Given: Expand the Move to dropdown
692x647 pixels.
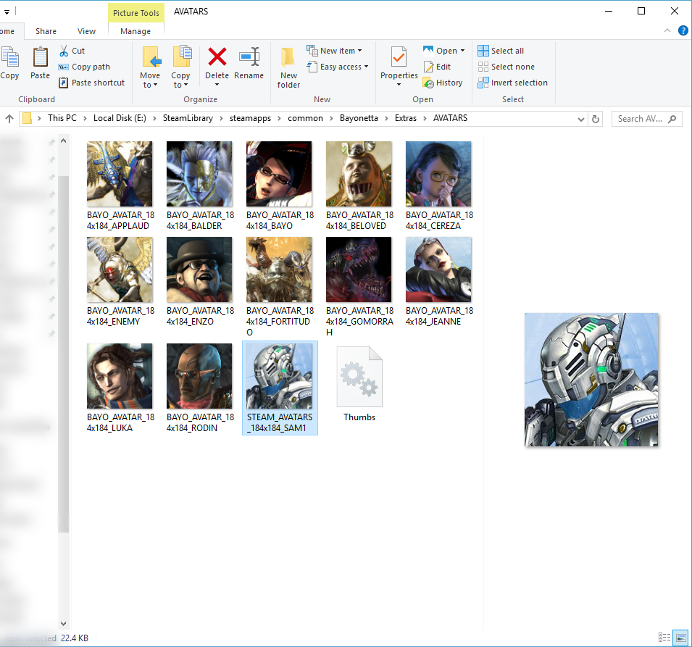Looking at the screenshot, I should [x=150, y=85].
